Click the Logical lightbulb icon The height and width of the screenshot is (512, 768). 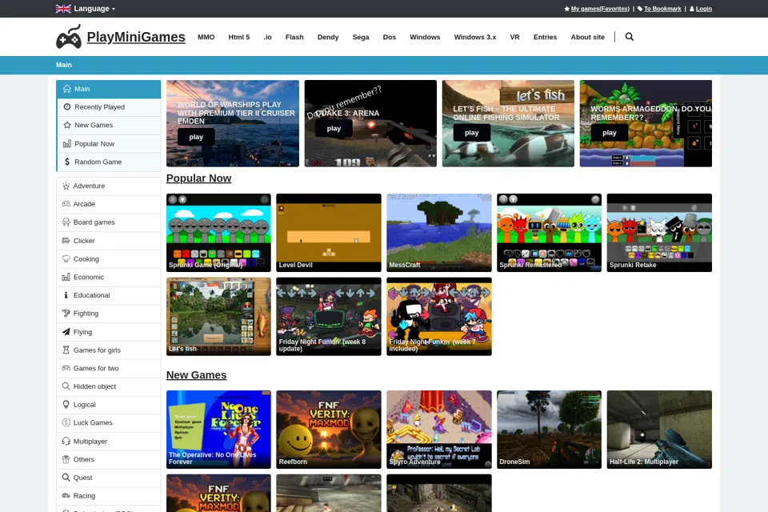coord(66,404)
